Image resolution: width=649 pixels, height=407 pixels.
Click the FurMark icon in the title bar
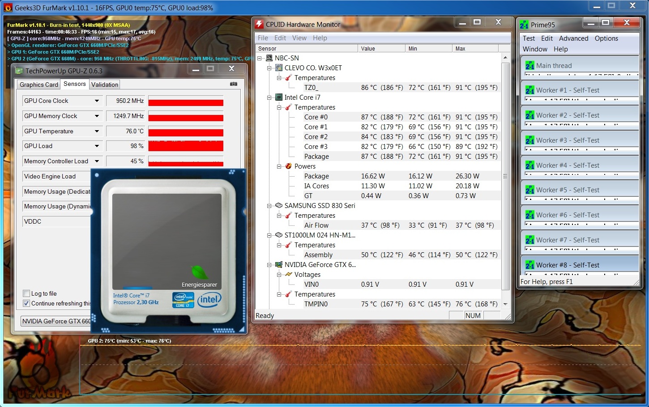click(x=8, y=8)
